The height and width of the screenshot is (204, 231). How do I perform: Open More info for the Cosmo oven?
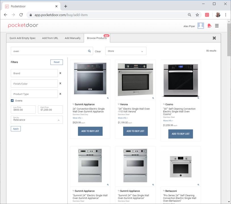168,121
